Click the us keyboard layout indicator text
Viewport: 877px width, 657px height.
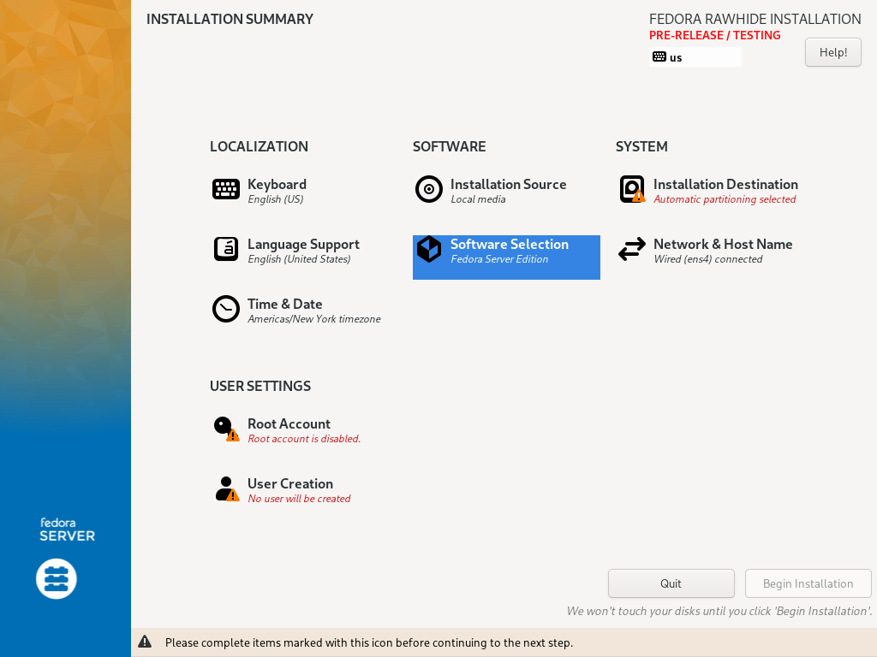(676, 57)
